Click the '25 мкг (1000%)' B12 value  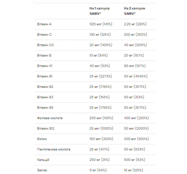tap(101, 128)
